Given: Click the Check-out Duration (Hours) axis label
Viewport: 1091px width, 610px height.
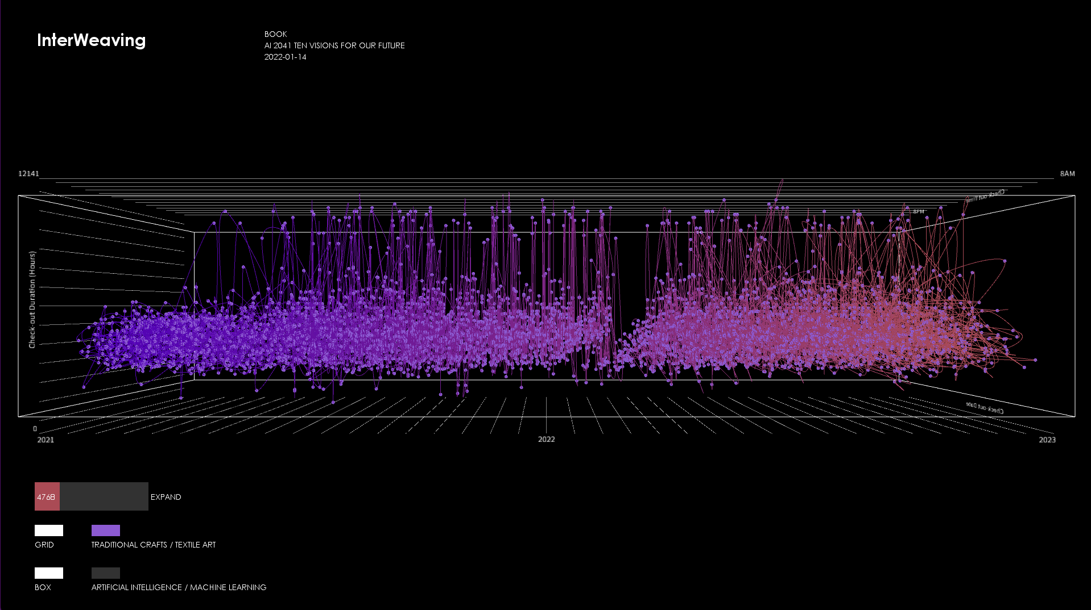Looking at the screenshot, I should click(x=32, y=299).
